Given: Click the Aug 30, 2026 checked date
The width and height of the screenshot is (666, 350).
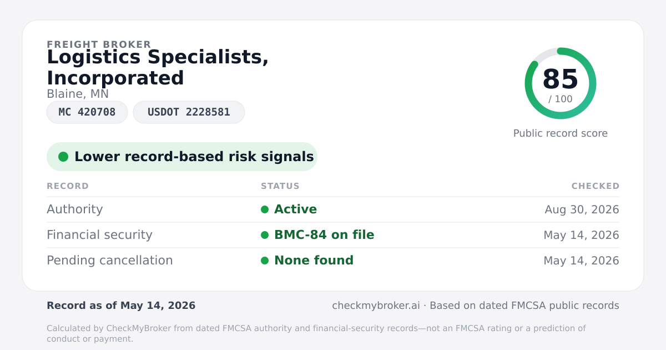Looking at the screenshot, I should [x=582, y=209].
